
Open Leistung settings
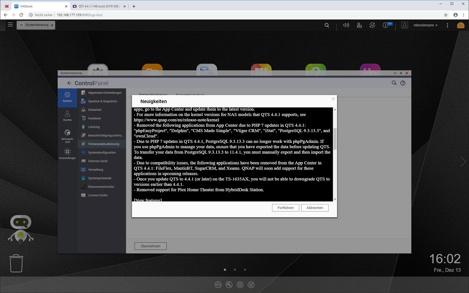point(102,127)
